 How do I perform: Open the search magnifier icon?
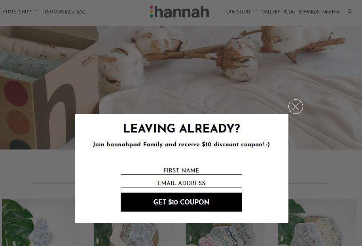pyautogui.click(x=350, y=11)
